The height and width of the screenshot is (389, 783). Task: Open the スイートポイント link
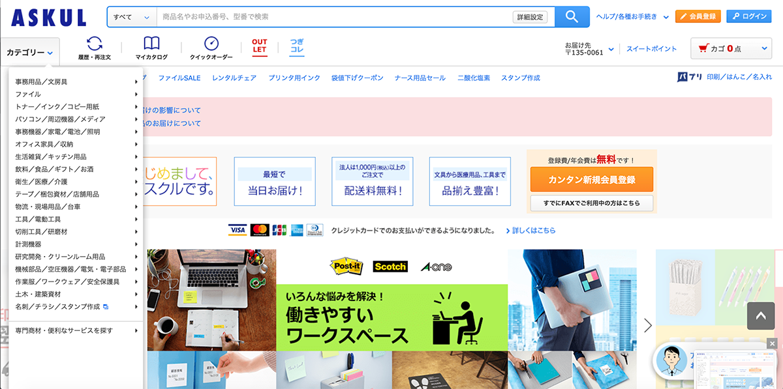point(652,49)
